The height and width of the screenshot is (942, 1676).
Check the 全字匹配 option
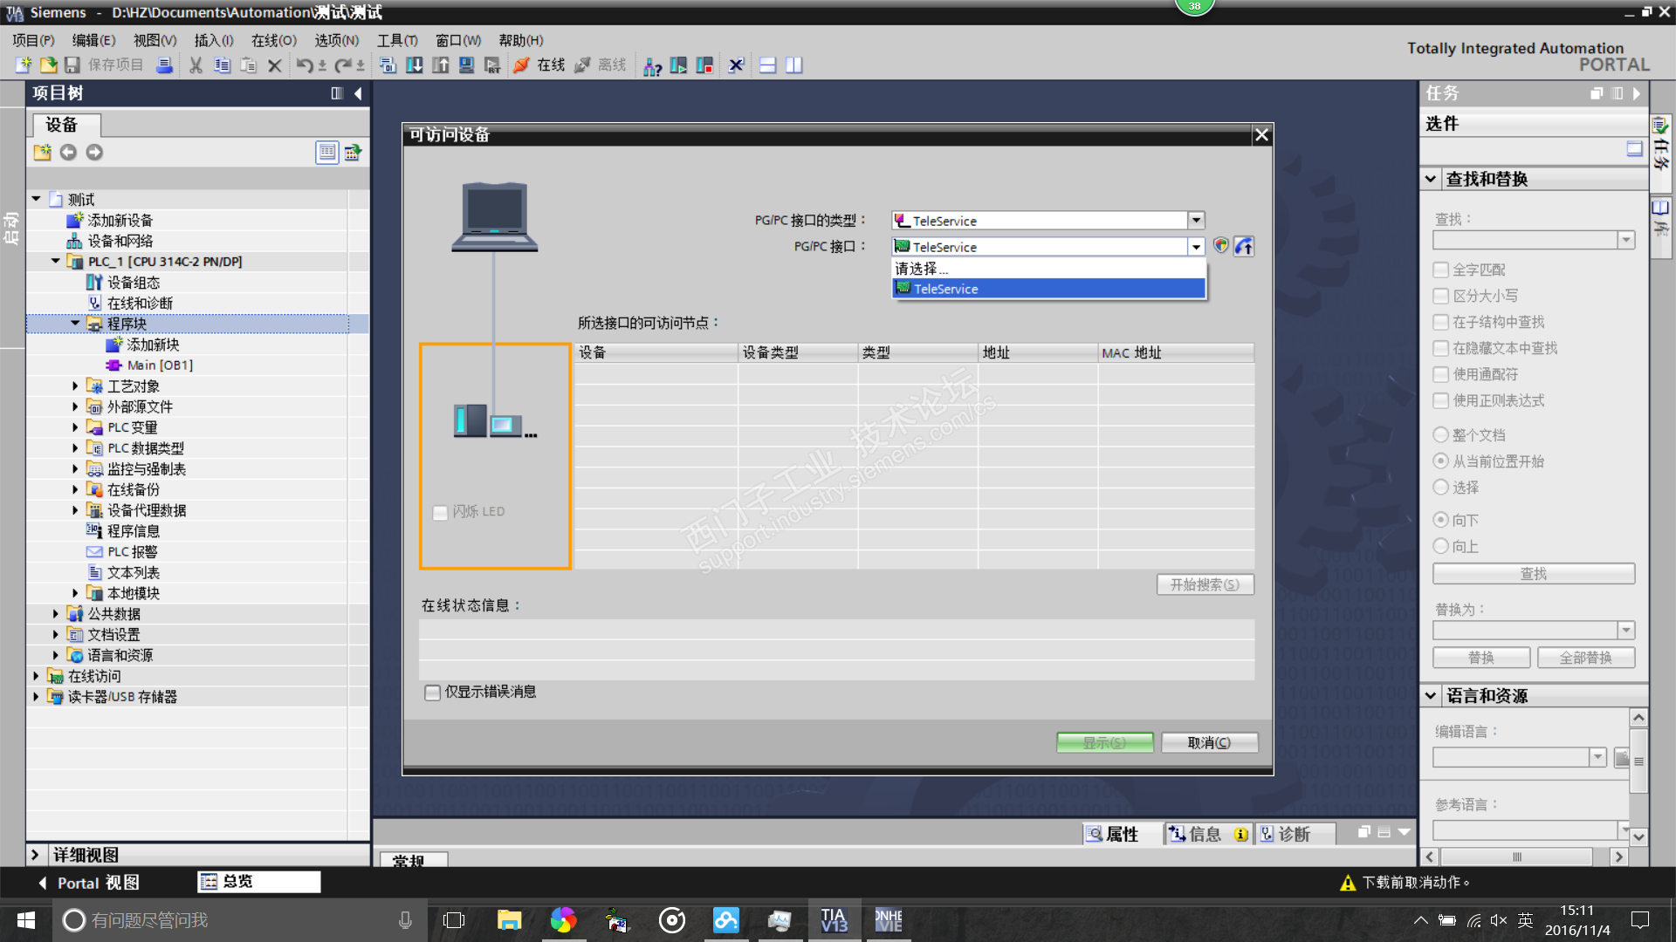click(1441, 270)
